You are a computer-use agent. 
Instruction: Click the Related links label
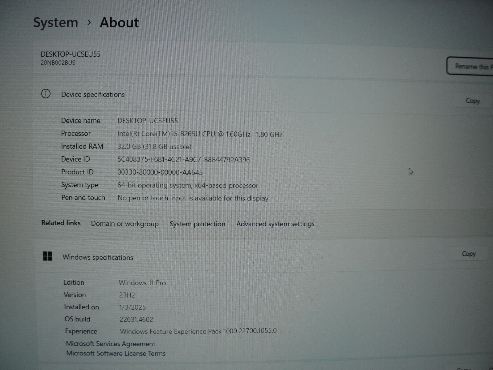click(x=61, y=223)
